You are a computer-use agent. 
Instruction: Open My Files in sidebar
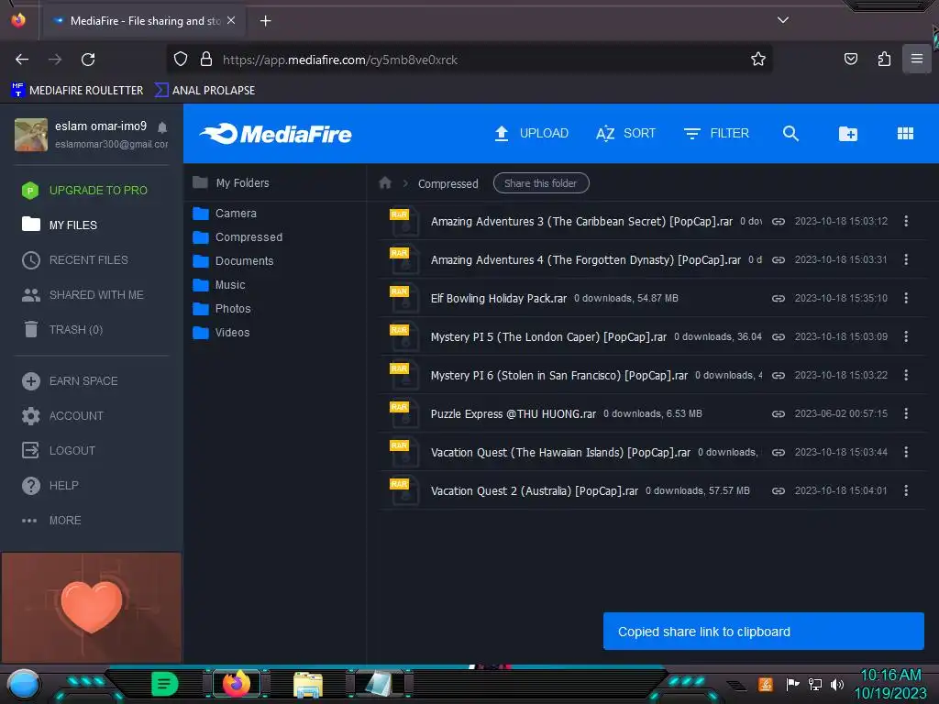[60, 225]
